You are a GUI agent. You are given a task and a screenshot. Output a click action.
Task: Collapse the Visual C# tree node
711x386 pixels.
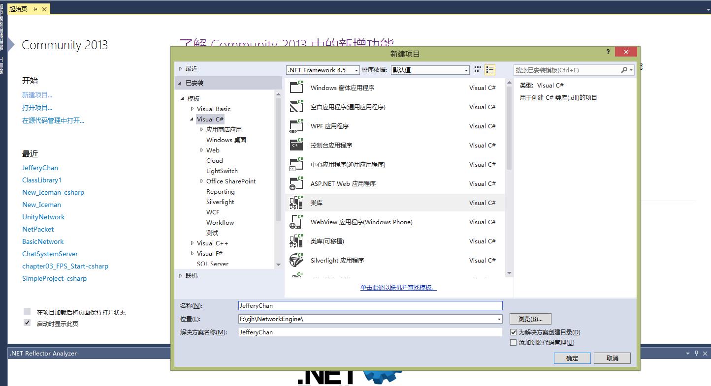192,119
